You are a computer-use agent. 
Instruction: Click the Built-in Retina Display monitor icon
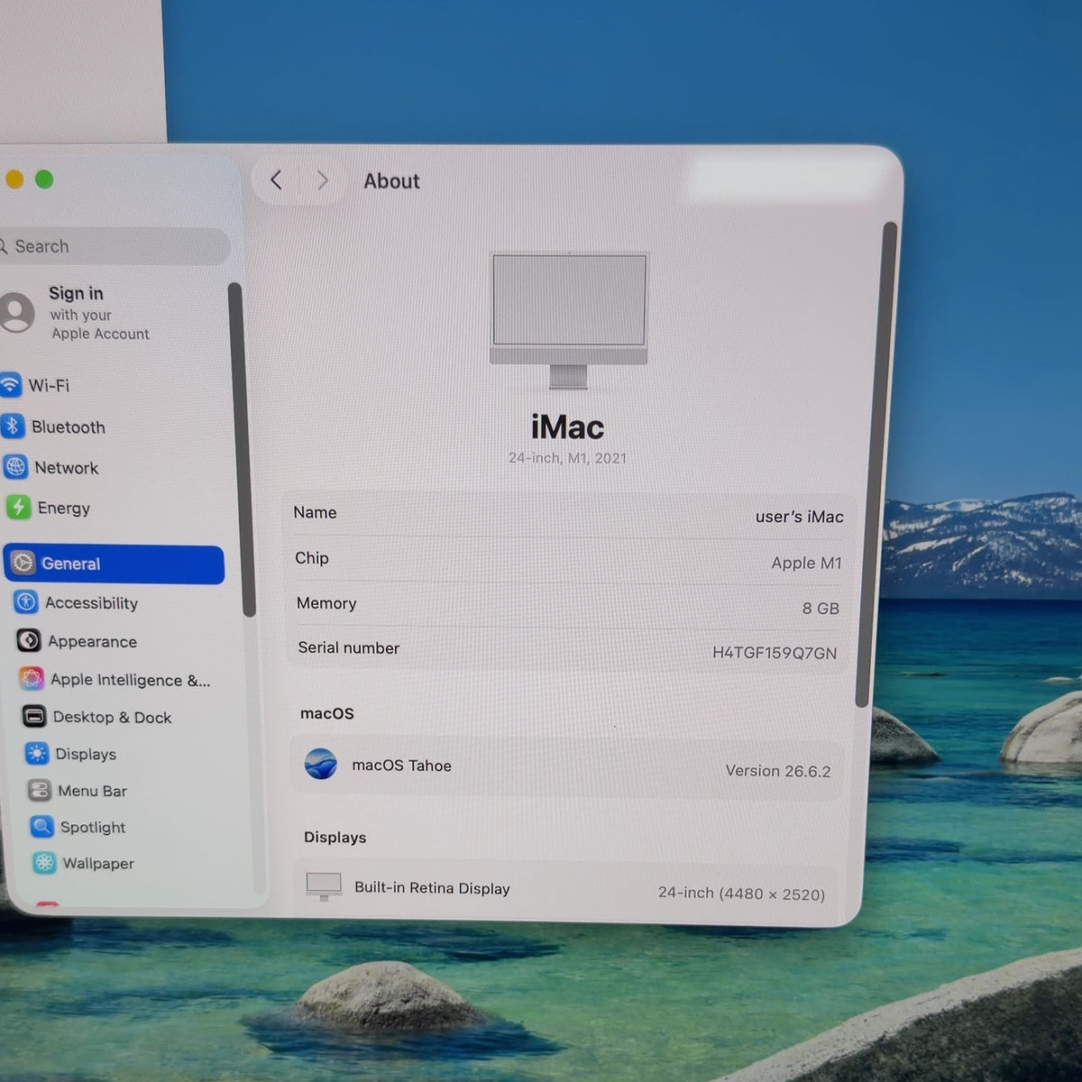pos(324,886)
